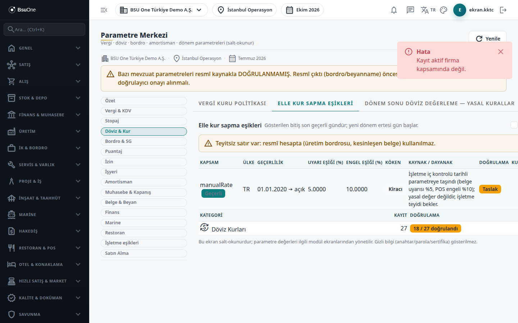This screenshot has width=518, height=323.
Task: Focus the Ara search field
Action: coord(45,29)
